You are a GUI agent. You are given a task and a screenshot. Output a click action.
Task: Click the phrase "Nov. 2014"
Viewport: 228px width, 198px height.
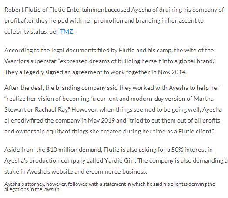click(172, 72)
